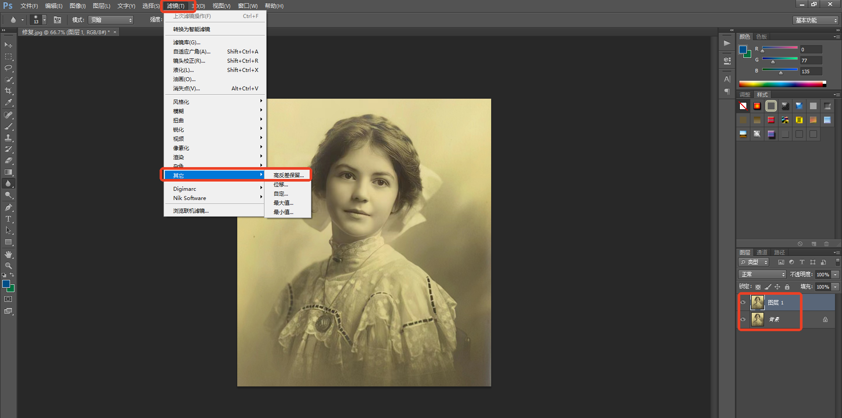Select the Crop tool in the toolbox

[x=8, y=91]
